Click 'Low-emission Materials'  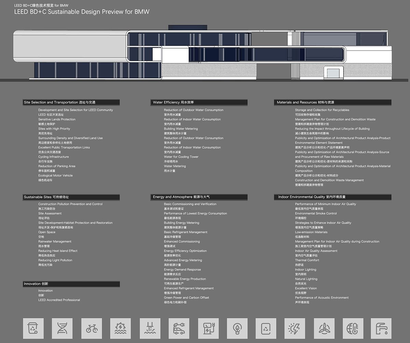point(311,232)
